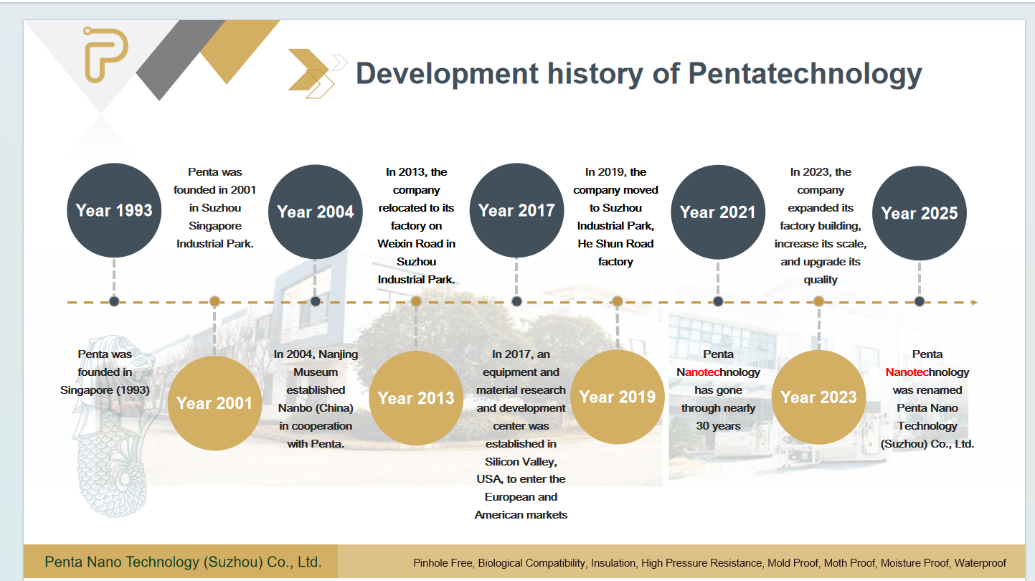Click the dark Year 2017 circle

click(x=516, y=210)
